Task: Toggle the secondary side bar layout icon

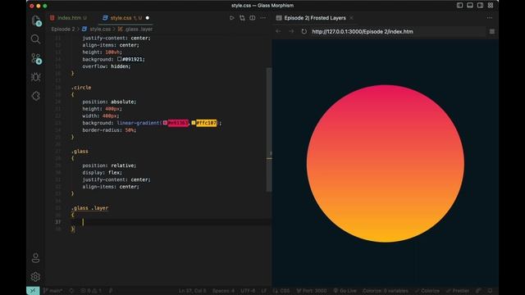Action: coord(480,6)
